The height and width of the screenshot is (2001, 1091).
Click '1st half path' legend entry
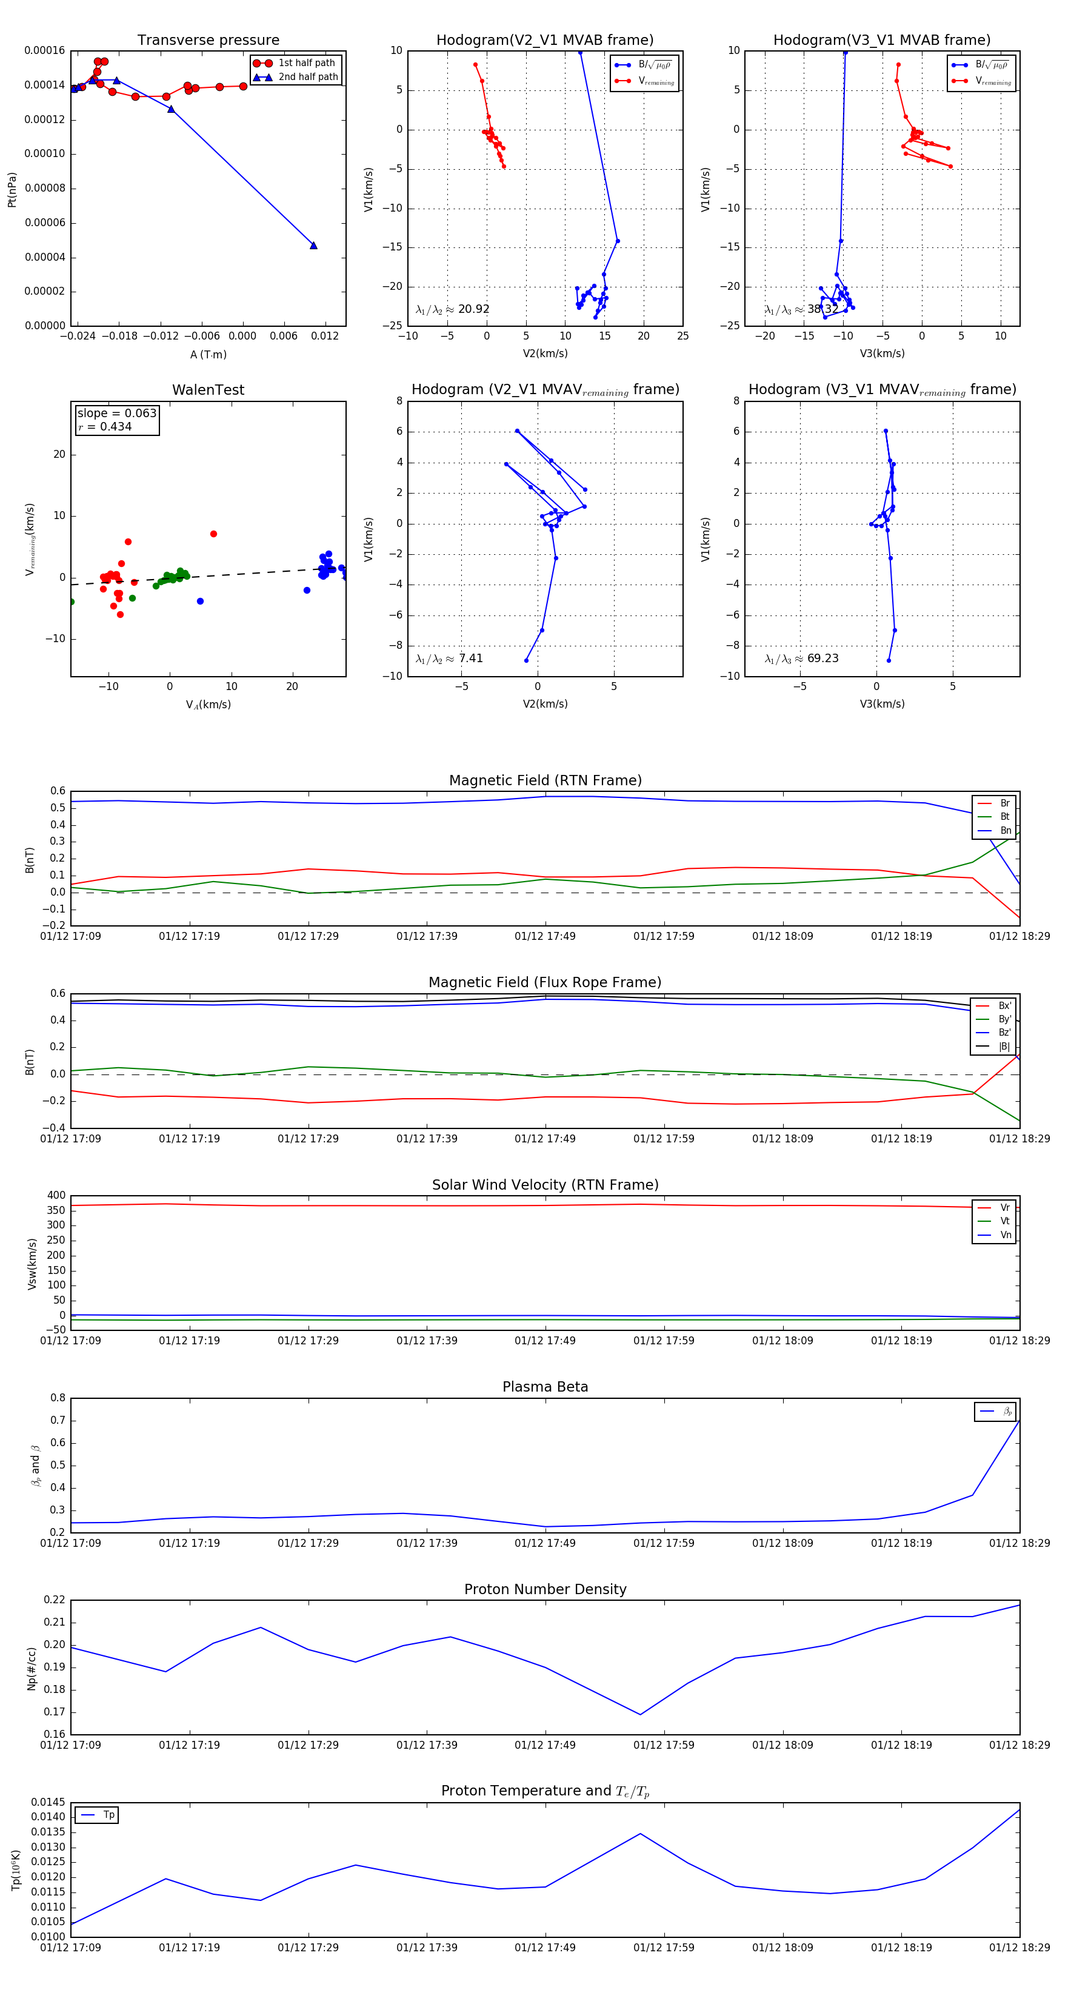(x=296, y=63)
